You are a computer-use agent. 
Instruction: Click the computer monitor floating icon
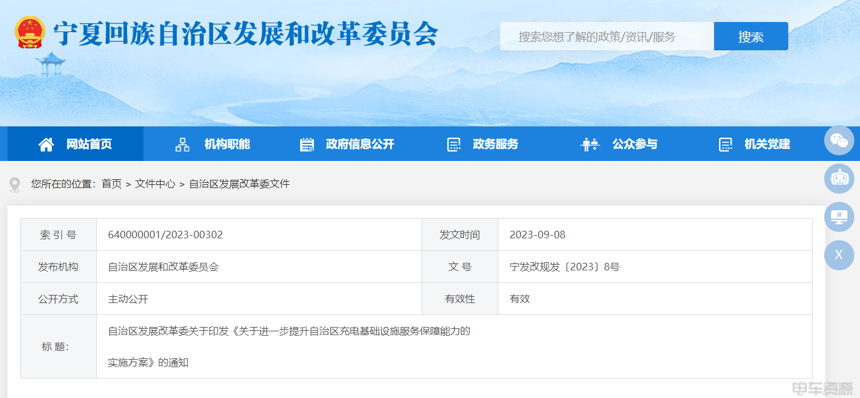(839, 217)
